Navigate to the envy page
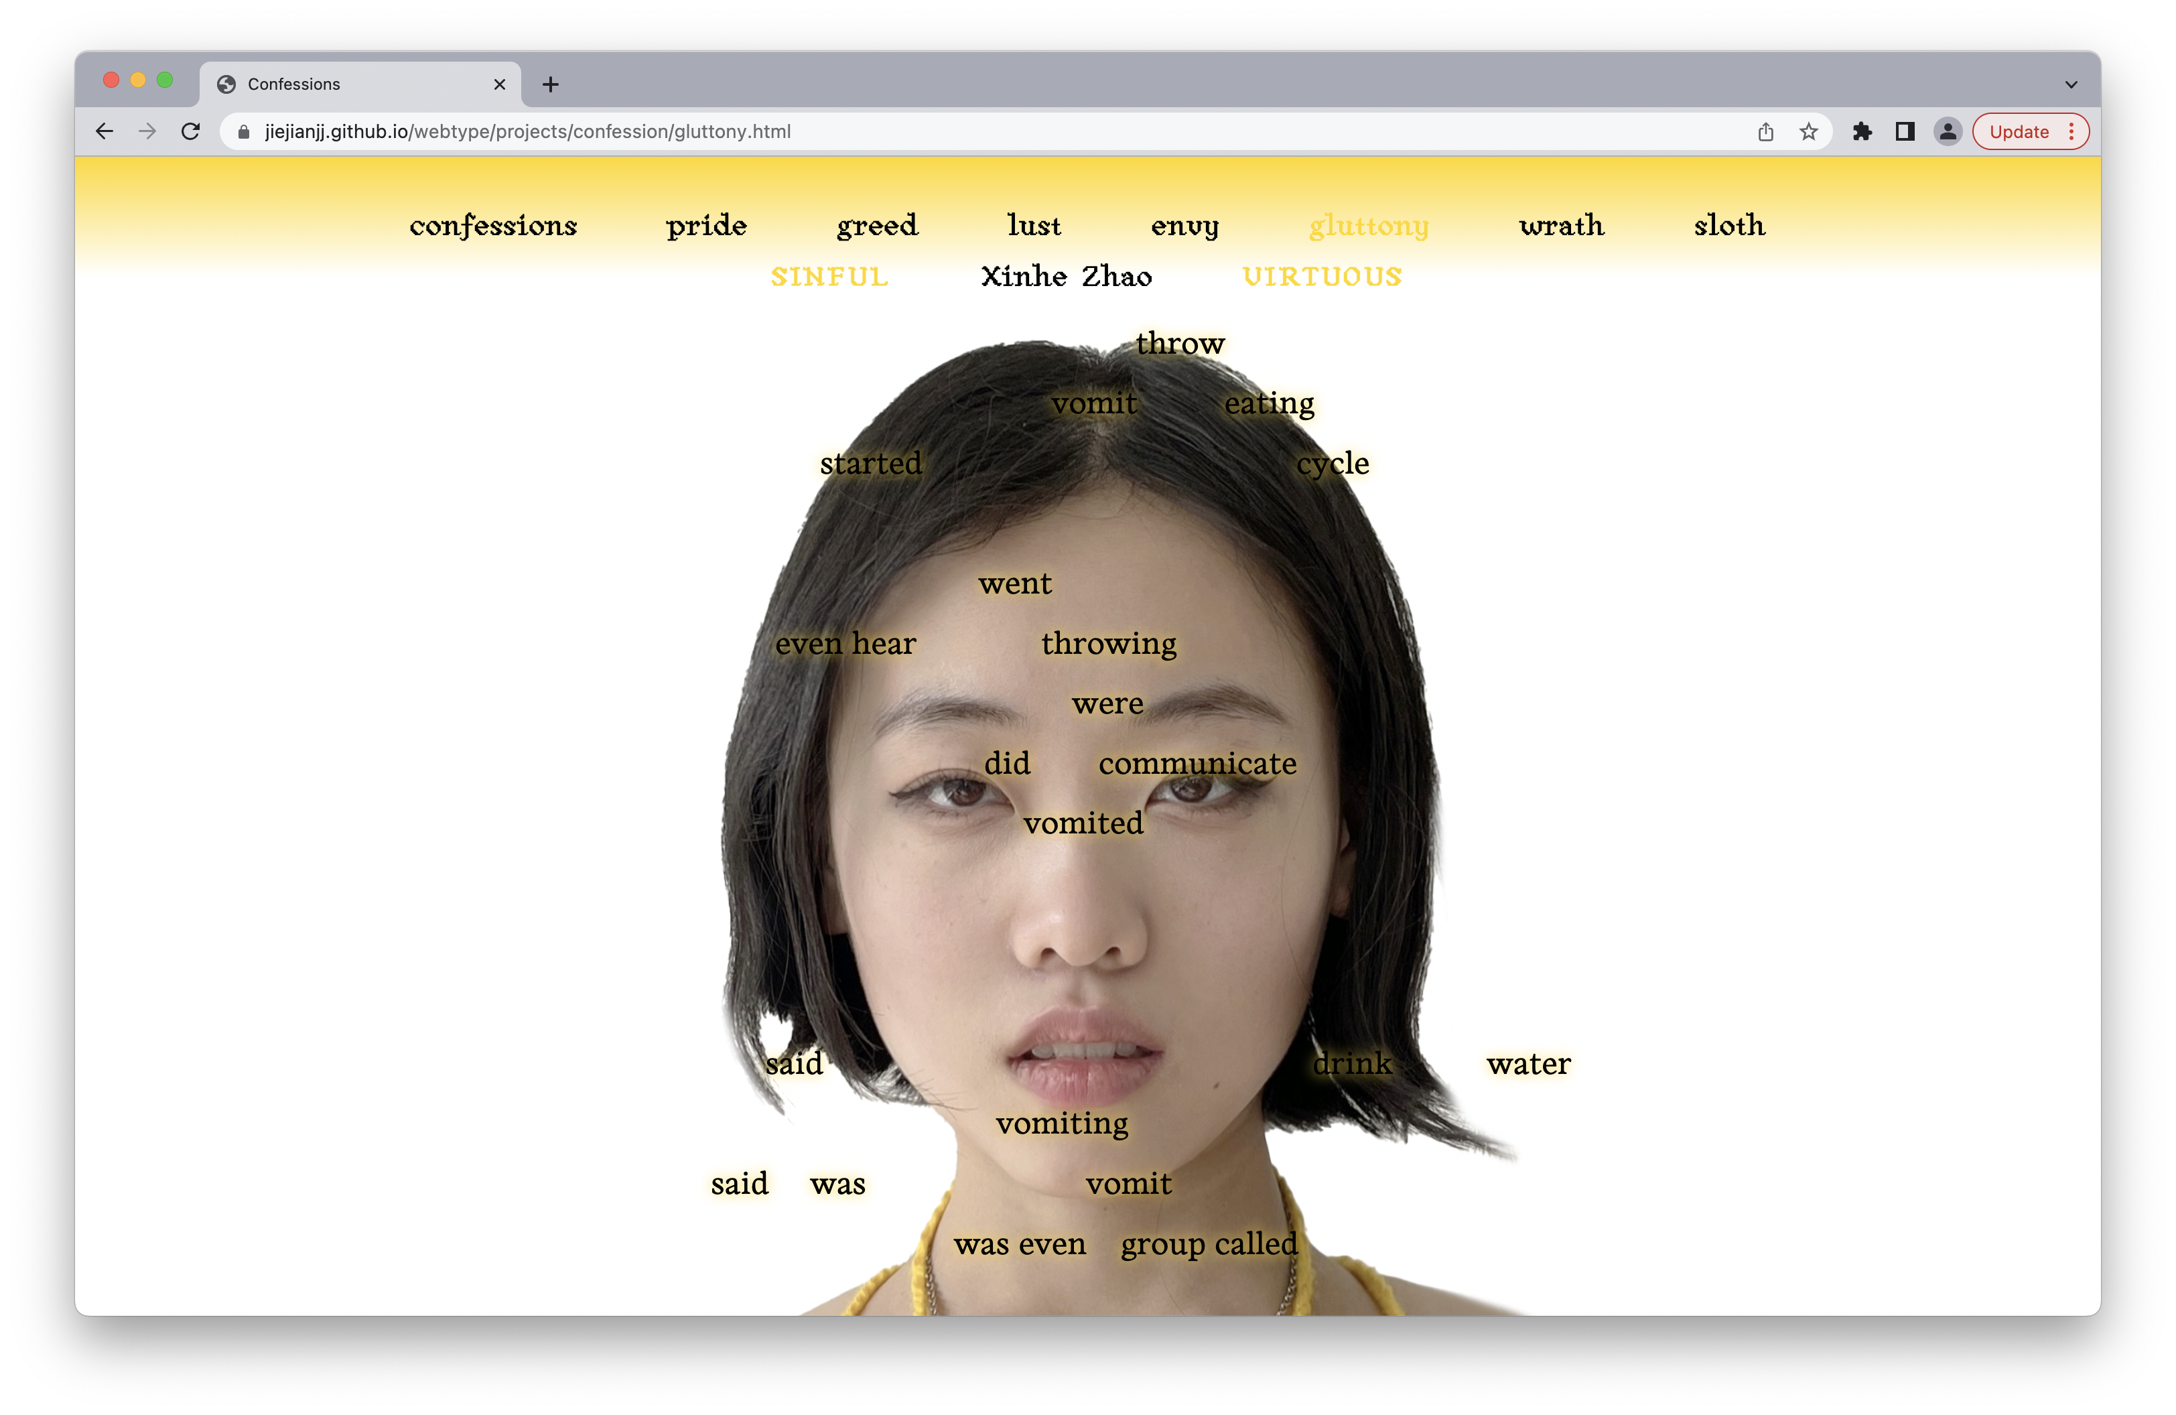Image resolution: width=2176 pixels, height=1415 pixels. click(x=1185, y=225)
